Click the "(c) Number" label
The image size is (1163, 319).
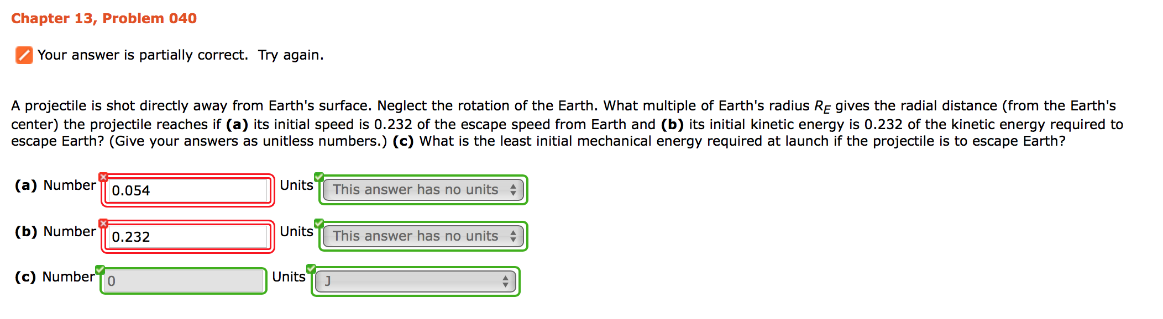pos(55,277)
